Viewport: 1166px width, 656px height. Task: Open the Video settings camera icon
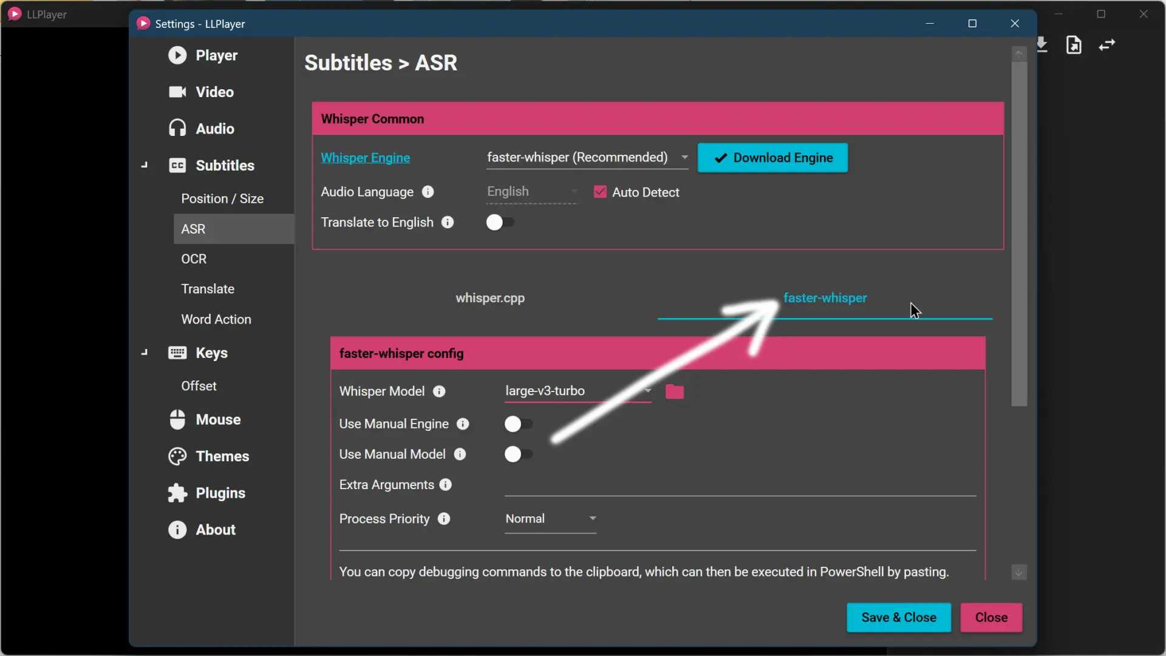[x=177, y=92]
